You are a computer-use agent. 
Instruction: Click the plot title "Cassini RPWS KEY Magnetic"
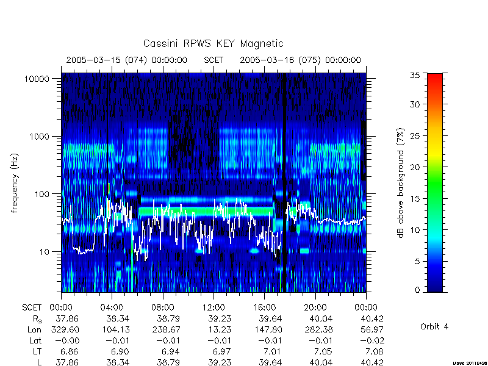coord(213,43)
